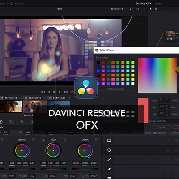Cancel the Select Color dialog
Viewport: 179px width, 179px height.
(x=162, y=127)
